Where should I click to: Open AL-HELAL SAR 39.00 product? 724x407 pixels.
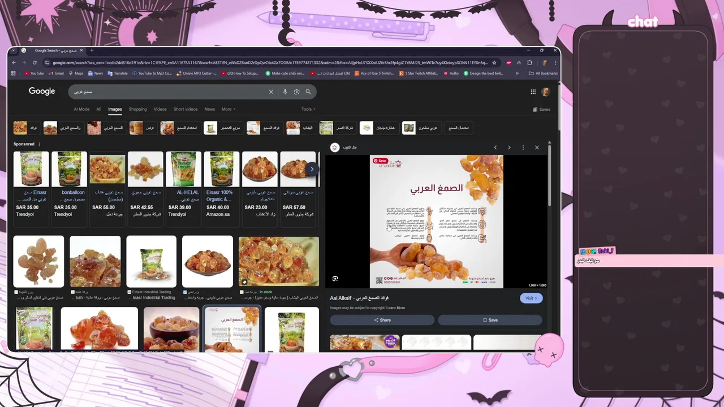pos(183,189)
